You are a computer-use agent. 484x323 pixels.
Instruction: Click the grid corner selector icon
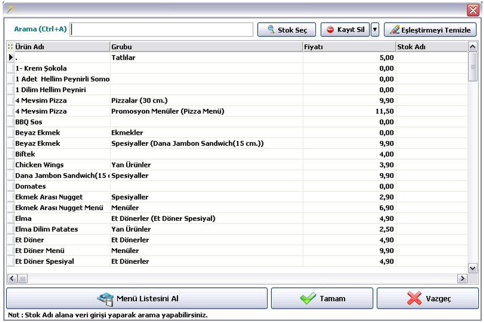coord(10,47)
